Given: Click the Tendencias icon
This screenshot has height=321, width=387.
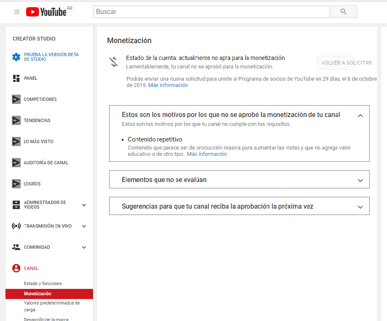Looking at the screenshot, I should 16,120.
